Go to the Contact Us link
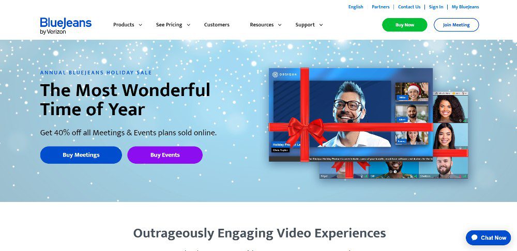The width and height of the screenshot is (517, 251). coord(409,7)
